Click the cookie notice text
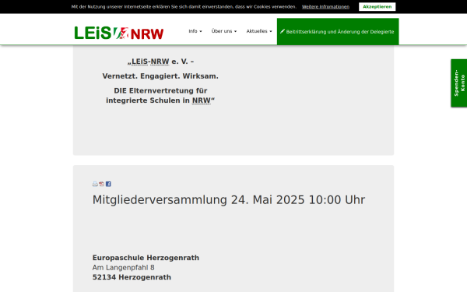The height and width of the screenshot is (292, 467). click(x=184, y=6)
